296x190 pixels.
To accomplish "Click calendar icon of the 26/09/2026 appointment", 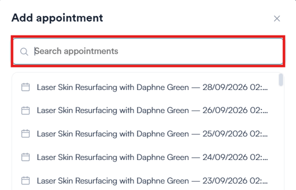I will point(25,111).
